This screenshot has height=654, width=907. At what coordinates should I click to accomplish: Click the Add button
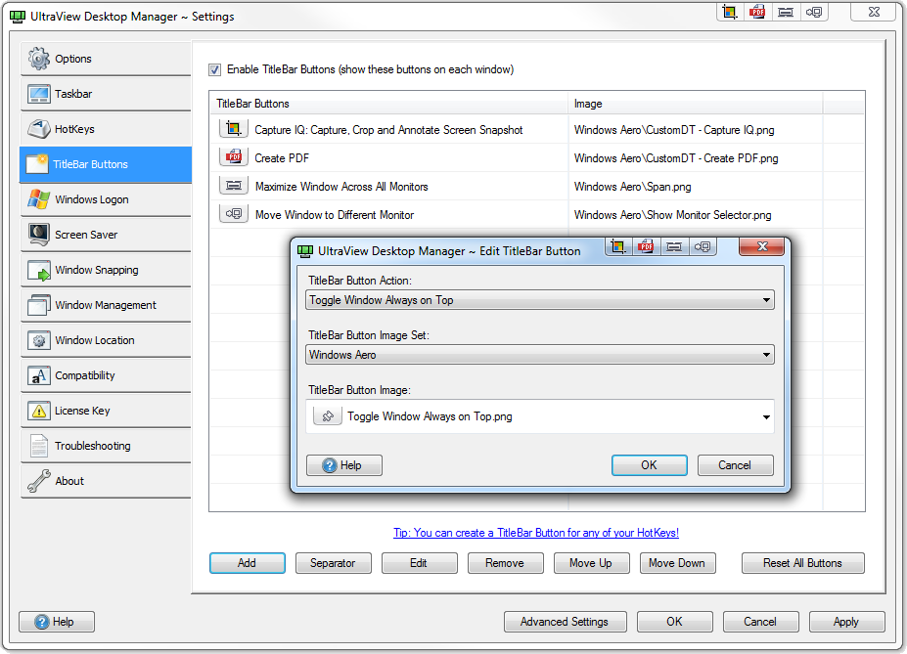point(247,563)
